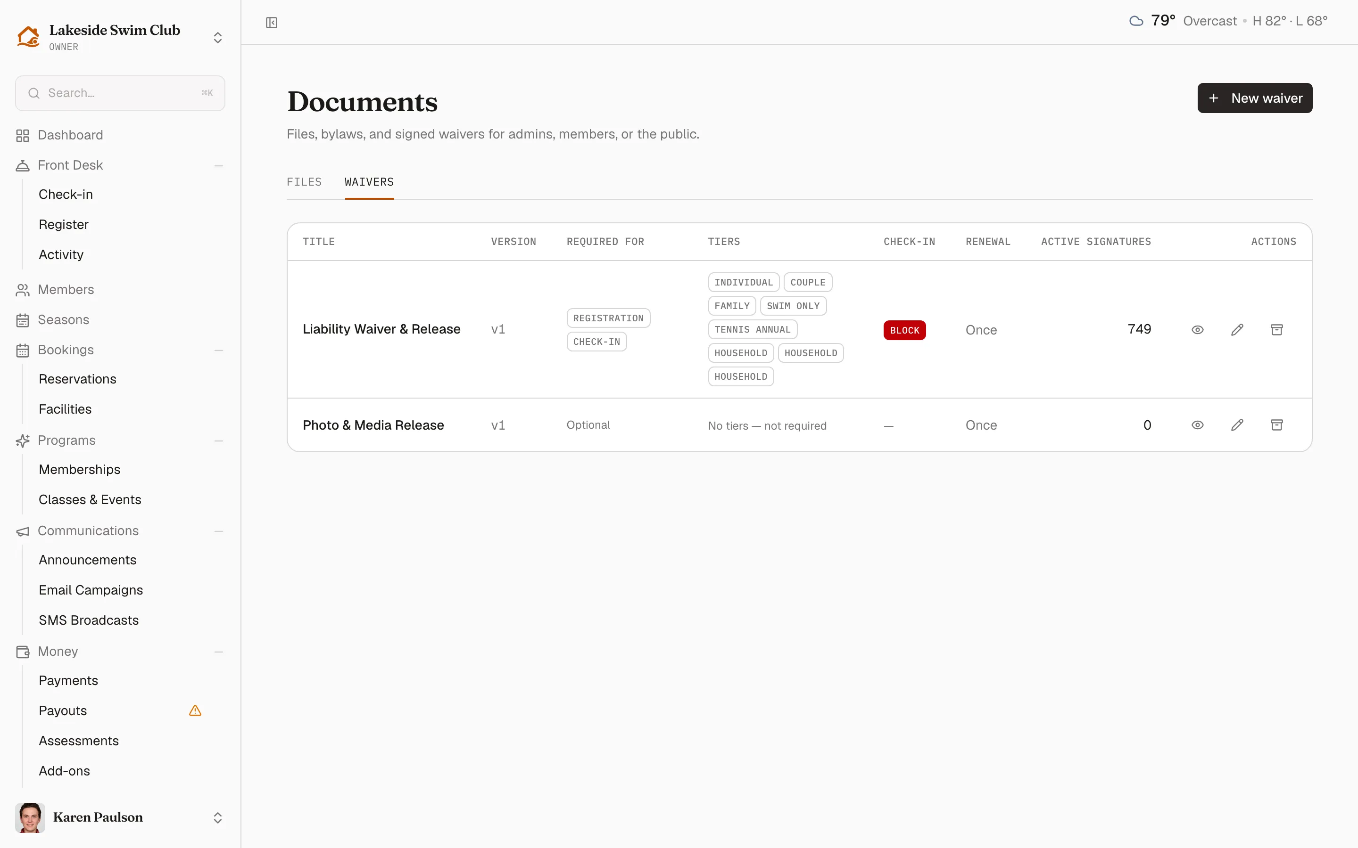Click the Active Signatures column header

[1096, 242]
